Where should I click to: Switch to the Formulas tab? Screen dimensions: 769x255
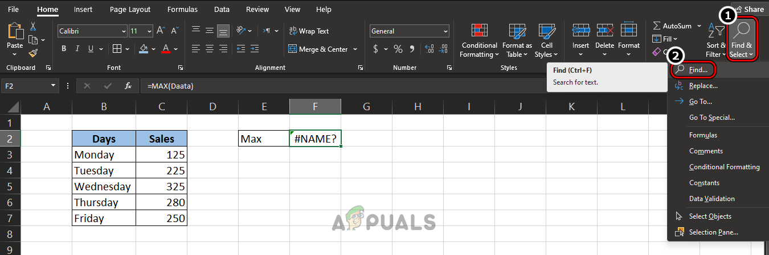(183, 10)
